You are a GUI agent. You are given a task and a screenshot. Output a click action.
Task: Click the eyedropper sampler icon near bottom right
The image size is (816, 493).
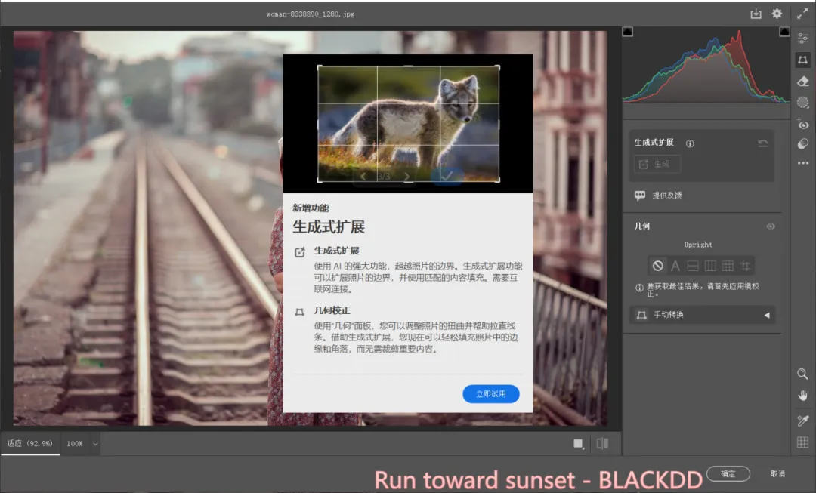pyautogui.click(x=803, y=421)
